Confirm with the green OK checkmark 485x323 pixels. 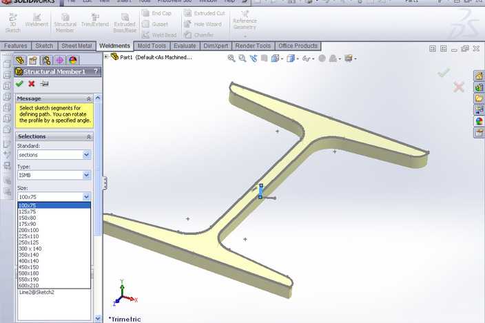pyautogui.click(x=19, y=84)
